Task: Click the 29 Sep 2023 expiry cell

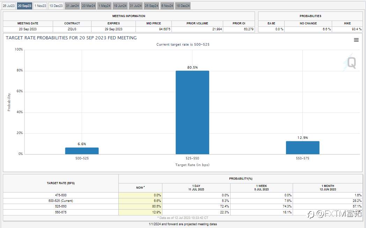Action: point(114,29)
